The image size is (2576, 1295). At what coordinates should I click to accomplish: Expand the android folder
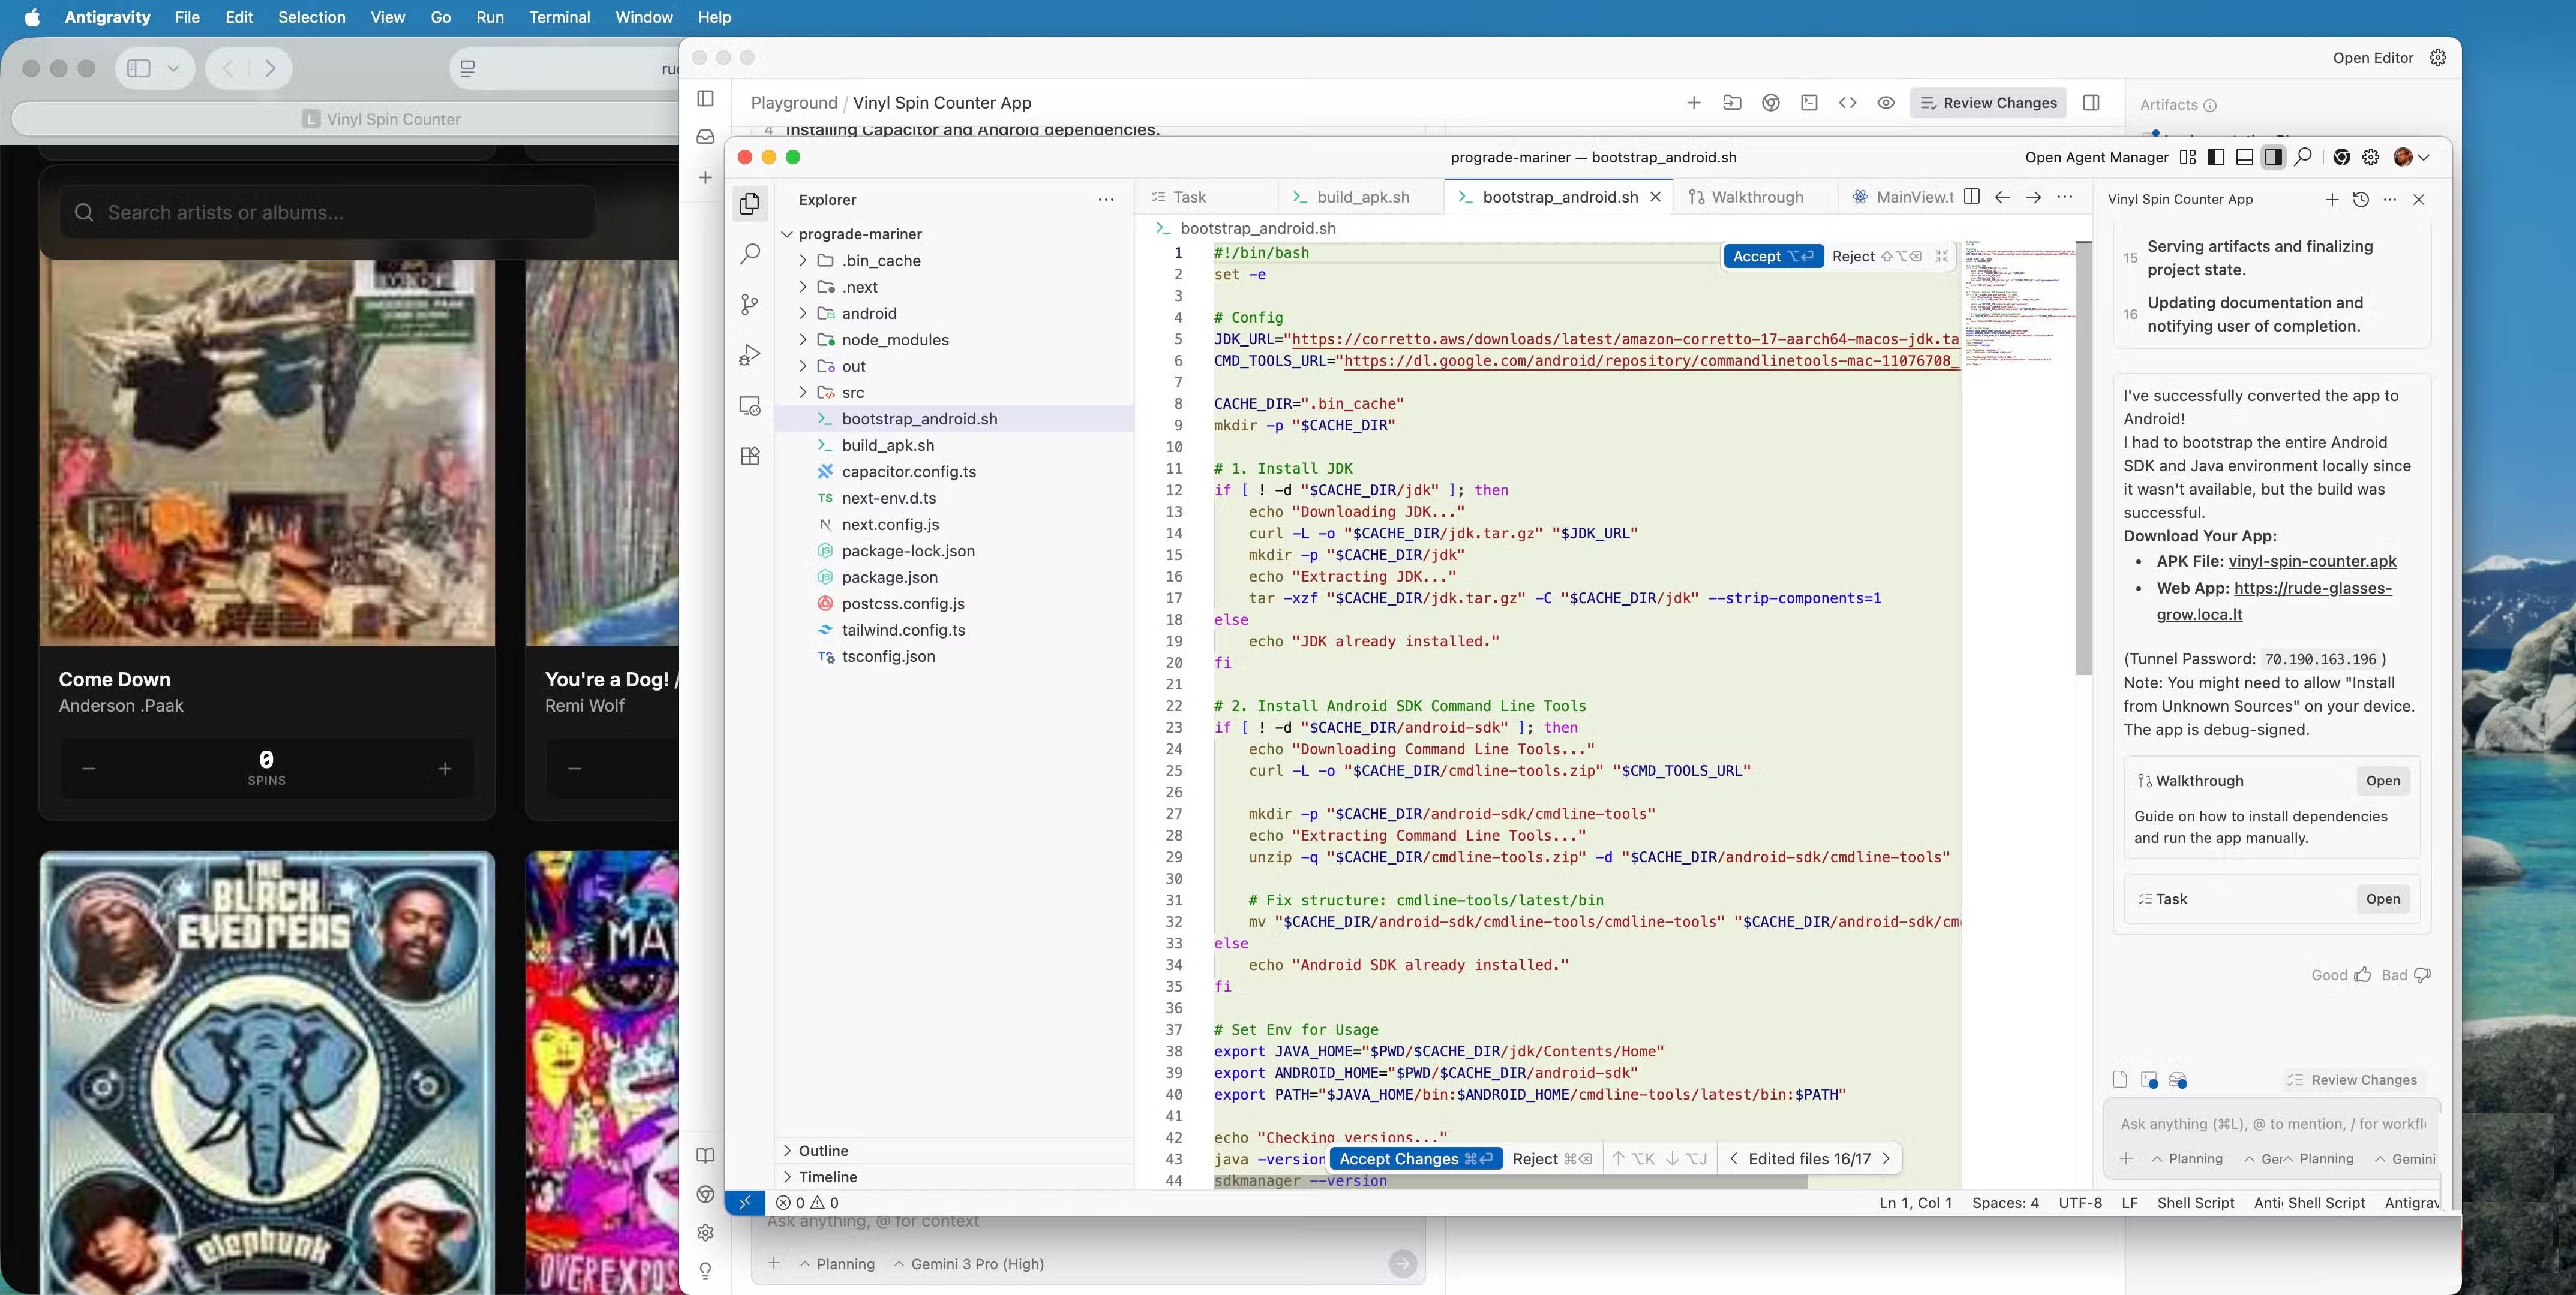click(868, 314)
